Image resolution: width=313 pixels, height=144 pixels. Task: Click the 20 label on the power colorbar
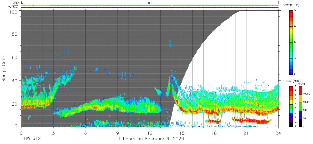coord(295,42)
